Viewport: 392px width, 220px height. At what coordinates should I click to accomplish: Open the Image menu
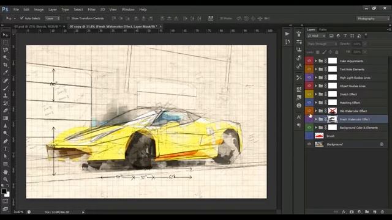point(39,10)
